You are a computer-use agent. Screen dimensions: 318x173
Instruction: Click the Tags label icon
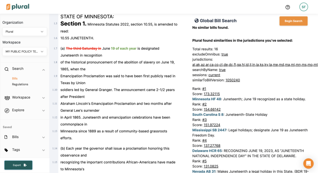(x=7, y=150)
